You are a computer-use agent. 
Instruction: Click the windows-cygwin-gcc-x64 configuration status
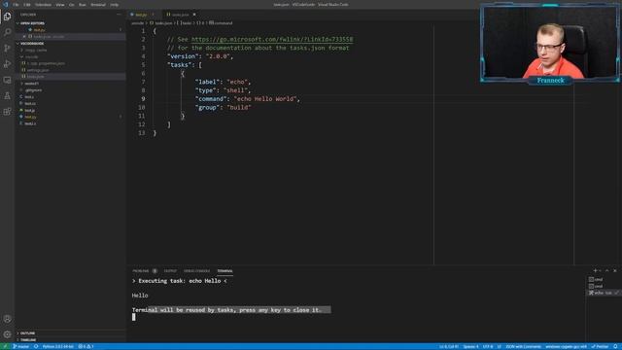click(566, 346)
